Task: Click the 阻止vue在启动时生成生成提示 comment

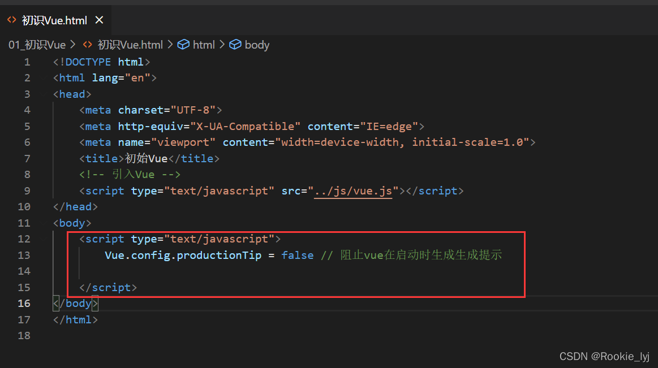Action: (x=411, y=255)
